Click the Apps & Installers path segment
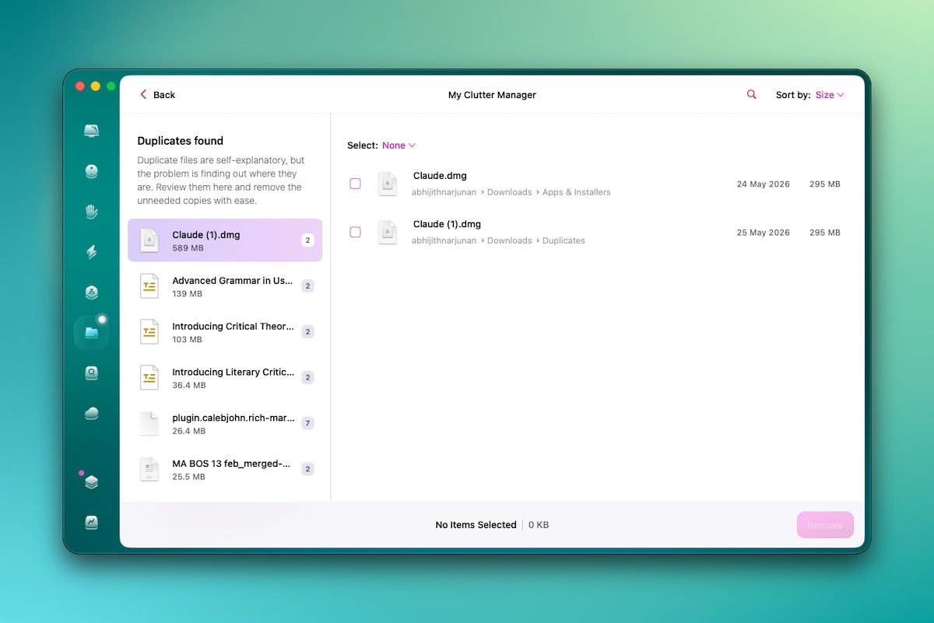 (x=577, y=192)
